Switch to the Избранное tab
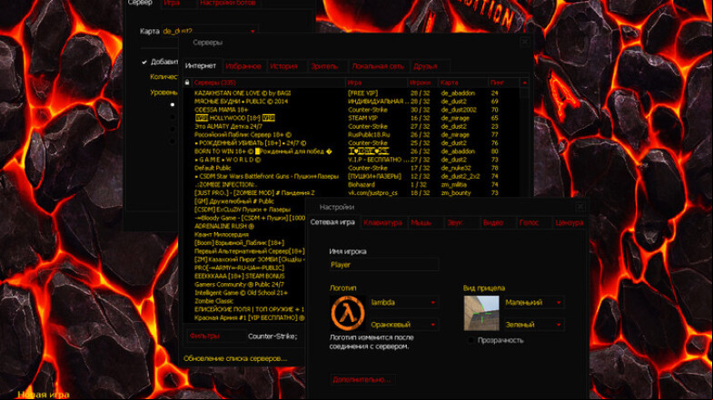The width and height of the screenshot is (713, 400). tap(243, 66)
